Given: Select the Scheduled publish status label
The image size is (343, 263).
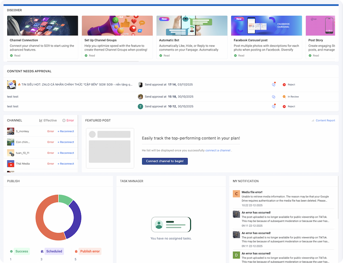Looking at the screenshot, I should click(x=54, y=251).
